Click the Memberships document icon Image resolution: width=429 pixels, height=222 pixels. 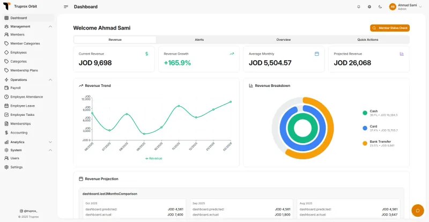[x=6, y=124]
